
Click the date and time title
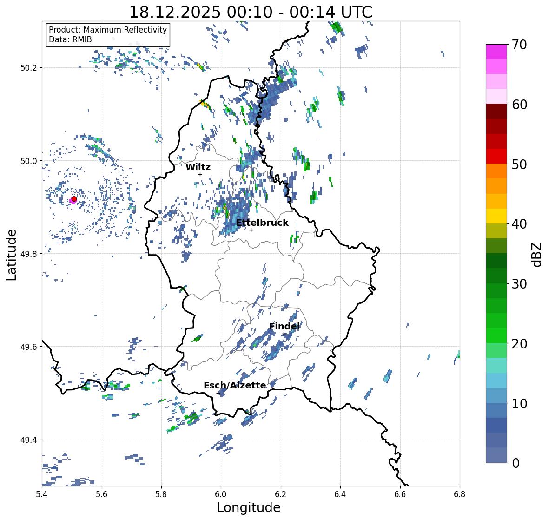[251, 12]
